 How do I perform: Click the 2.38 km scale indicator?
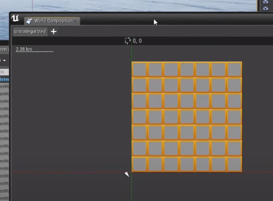click(35, 49)
